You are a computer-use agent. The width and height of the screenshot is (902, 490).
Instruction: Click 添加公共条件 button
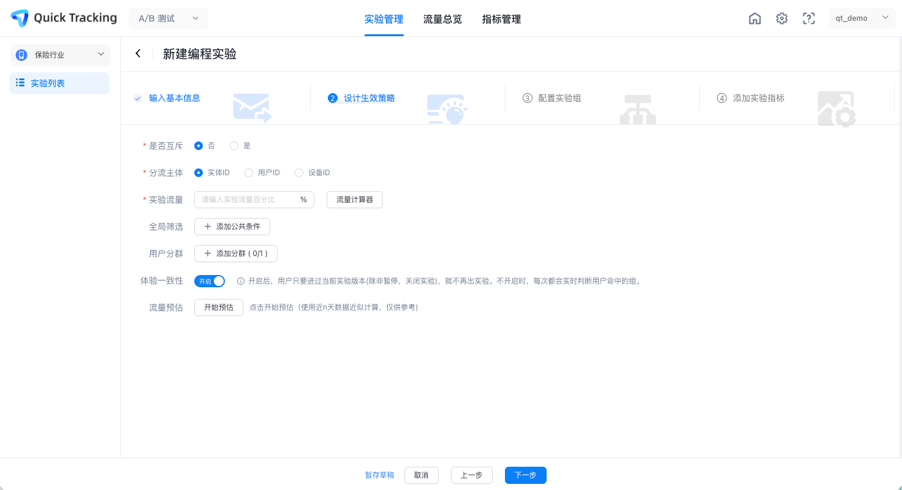[232, 227]
